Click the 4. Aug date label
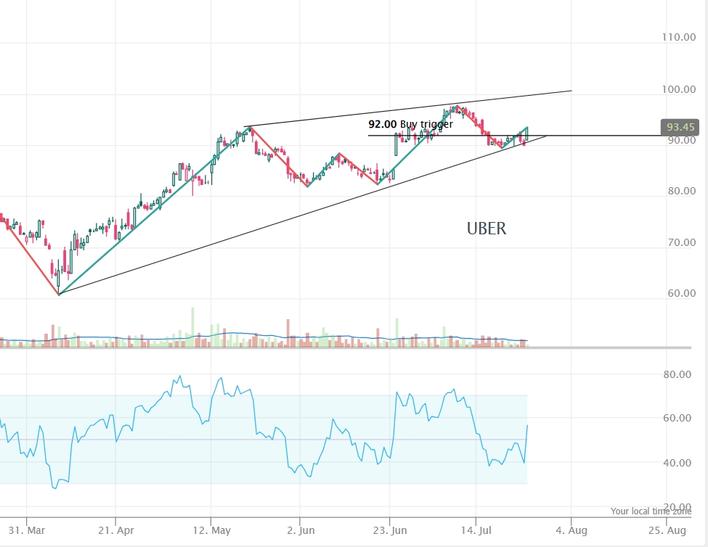This screenshot has height=547, width=708. (571, 530)
